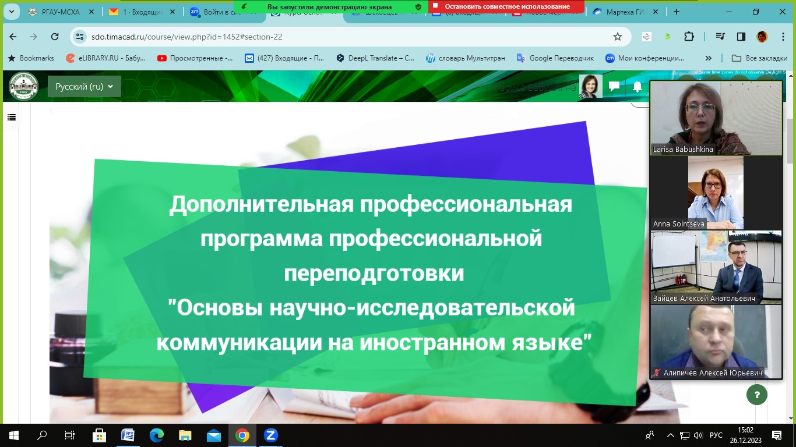Open Zoom from the Windows taskbar
Image resolution: width=796 pixels, height=447 pixels.
tap(270, 435)
